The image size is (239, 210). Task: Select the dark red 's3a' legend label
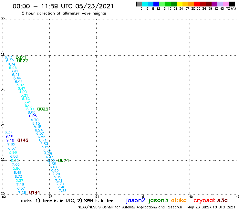click(x=222, y=200)
